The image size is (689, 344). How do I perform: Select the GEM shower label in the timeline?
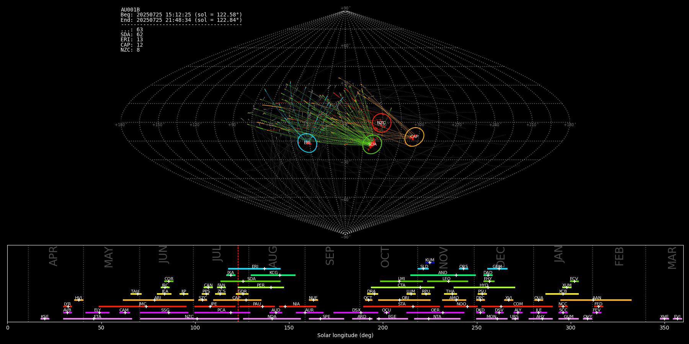tap(497, 267)
